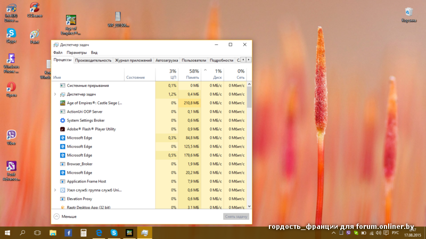Switch to Производительность tab
Image resolution: width=426 pixels, height=239 pixels.
[x=93, y=61]
